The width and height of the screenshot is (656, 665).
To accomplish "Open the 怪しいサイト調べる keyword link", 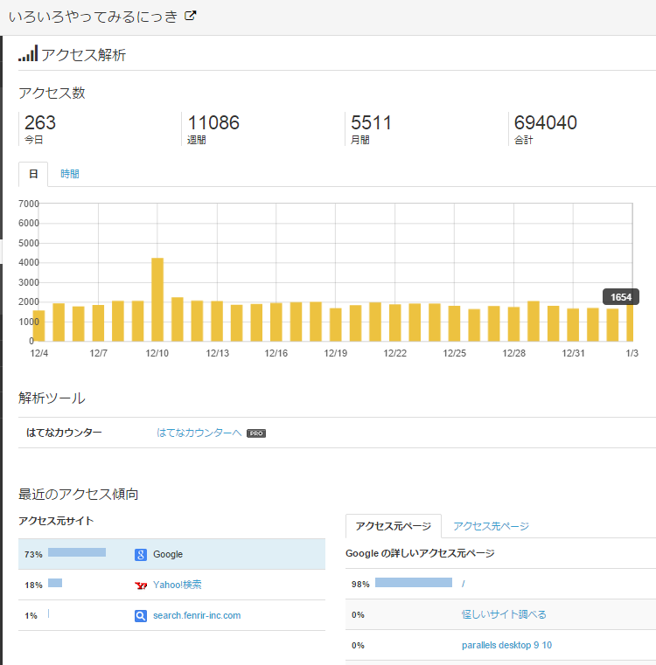I will coord(504,614).
